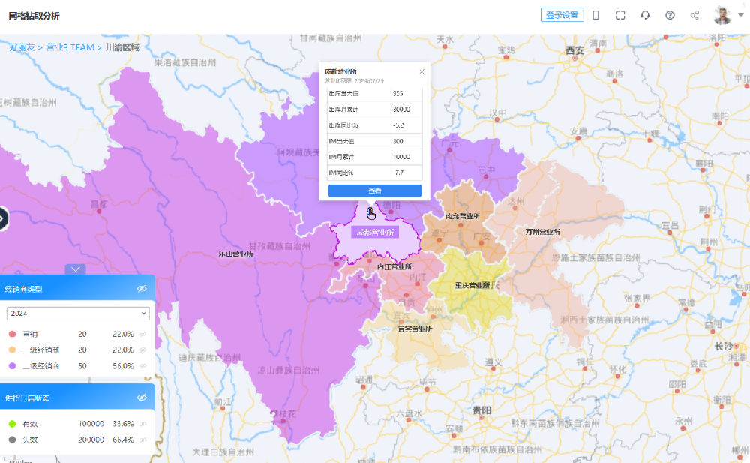The image size is (750, 463).
Task: Click the share icon in the header
Action: pos(694,15)
